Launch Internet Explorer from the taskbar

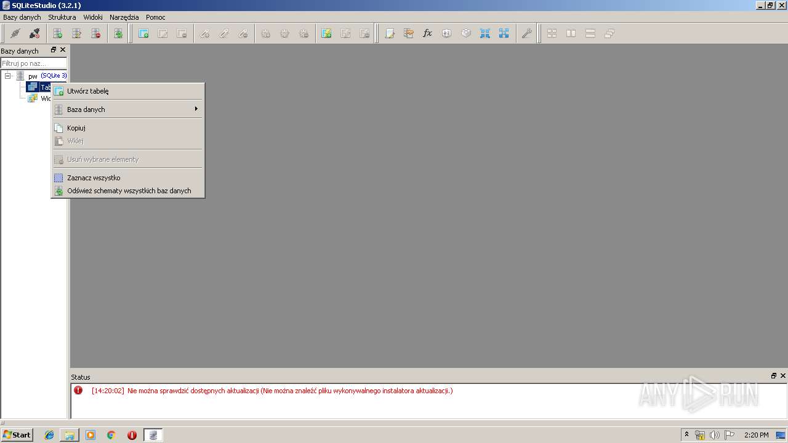[49, 435]
